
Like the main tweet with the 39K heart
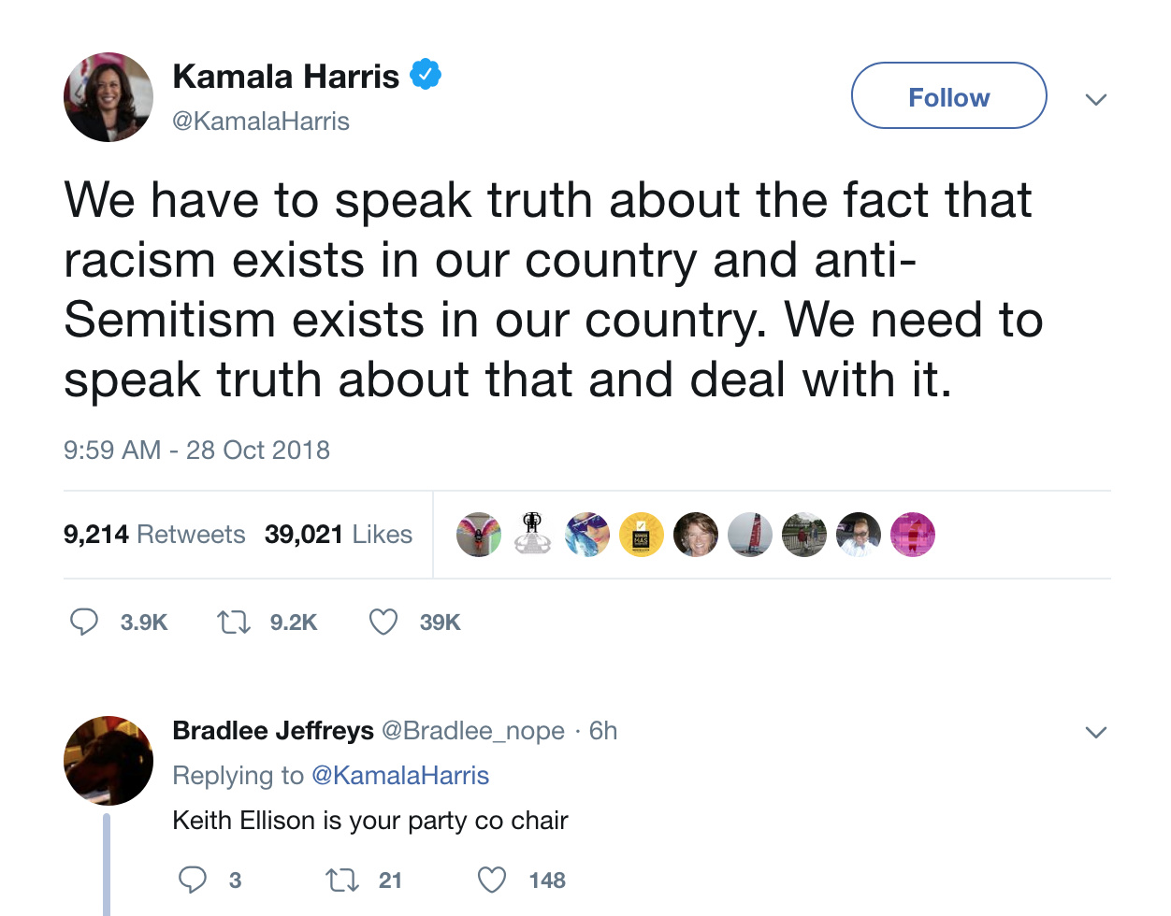pyautogui.click(x=383, y=622)
